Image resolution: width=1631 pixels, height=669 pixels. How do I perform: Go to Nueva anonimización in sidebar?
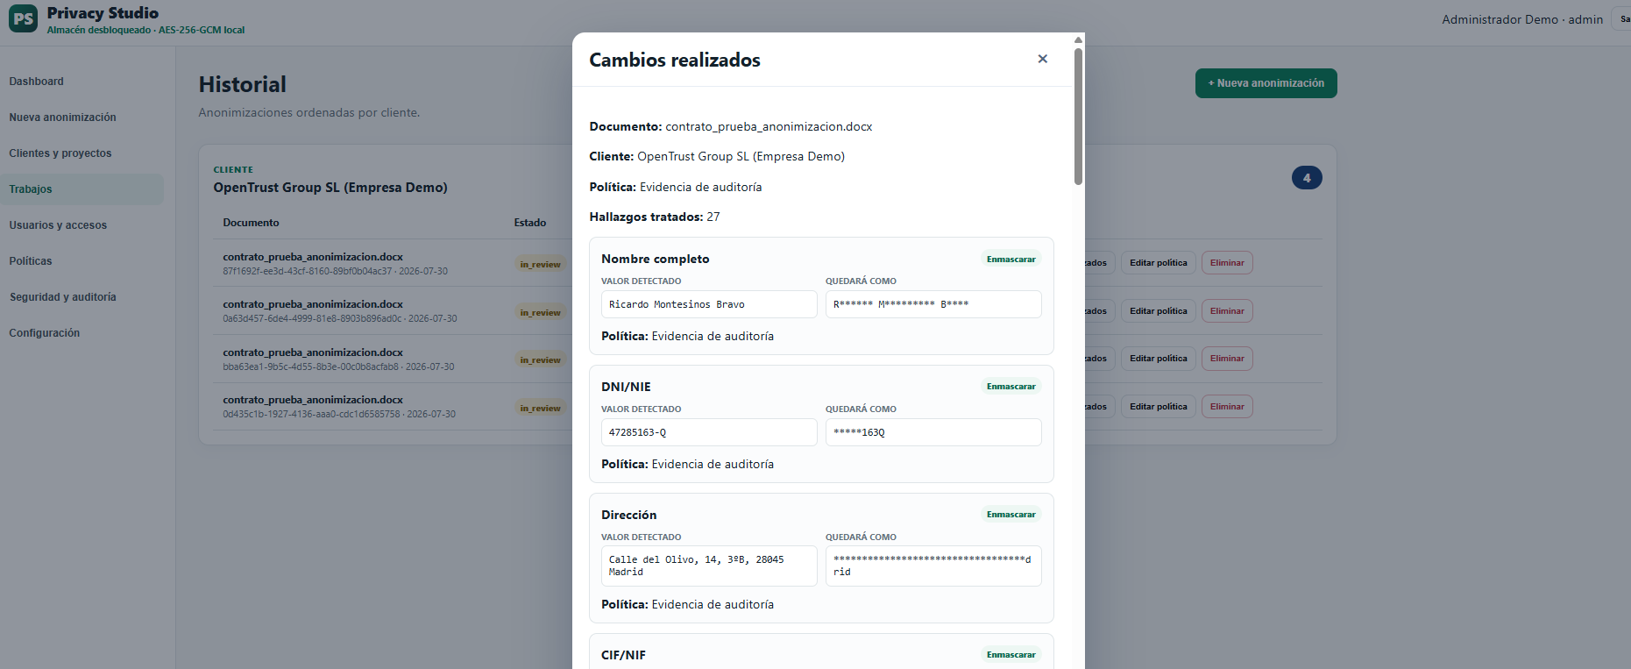click(62, 117)
